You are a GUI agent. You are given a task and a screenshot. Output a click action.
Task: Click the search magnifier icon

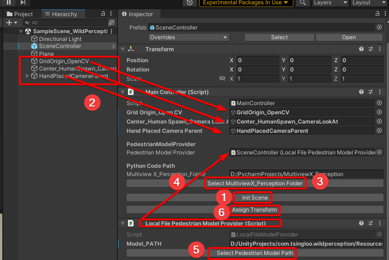(x=302, y=2)
